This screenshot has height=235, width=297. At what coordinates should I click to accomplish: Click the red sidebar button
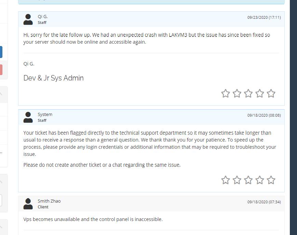coord(1,70)
